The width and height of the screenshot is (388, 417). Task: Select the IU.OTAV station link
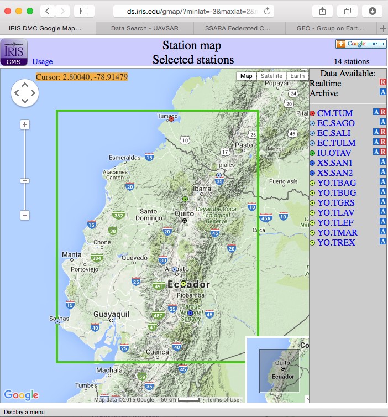(x=335, y=152)
